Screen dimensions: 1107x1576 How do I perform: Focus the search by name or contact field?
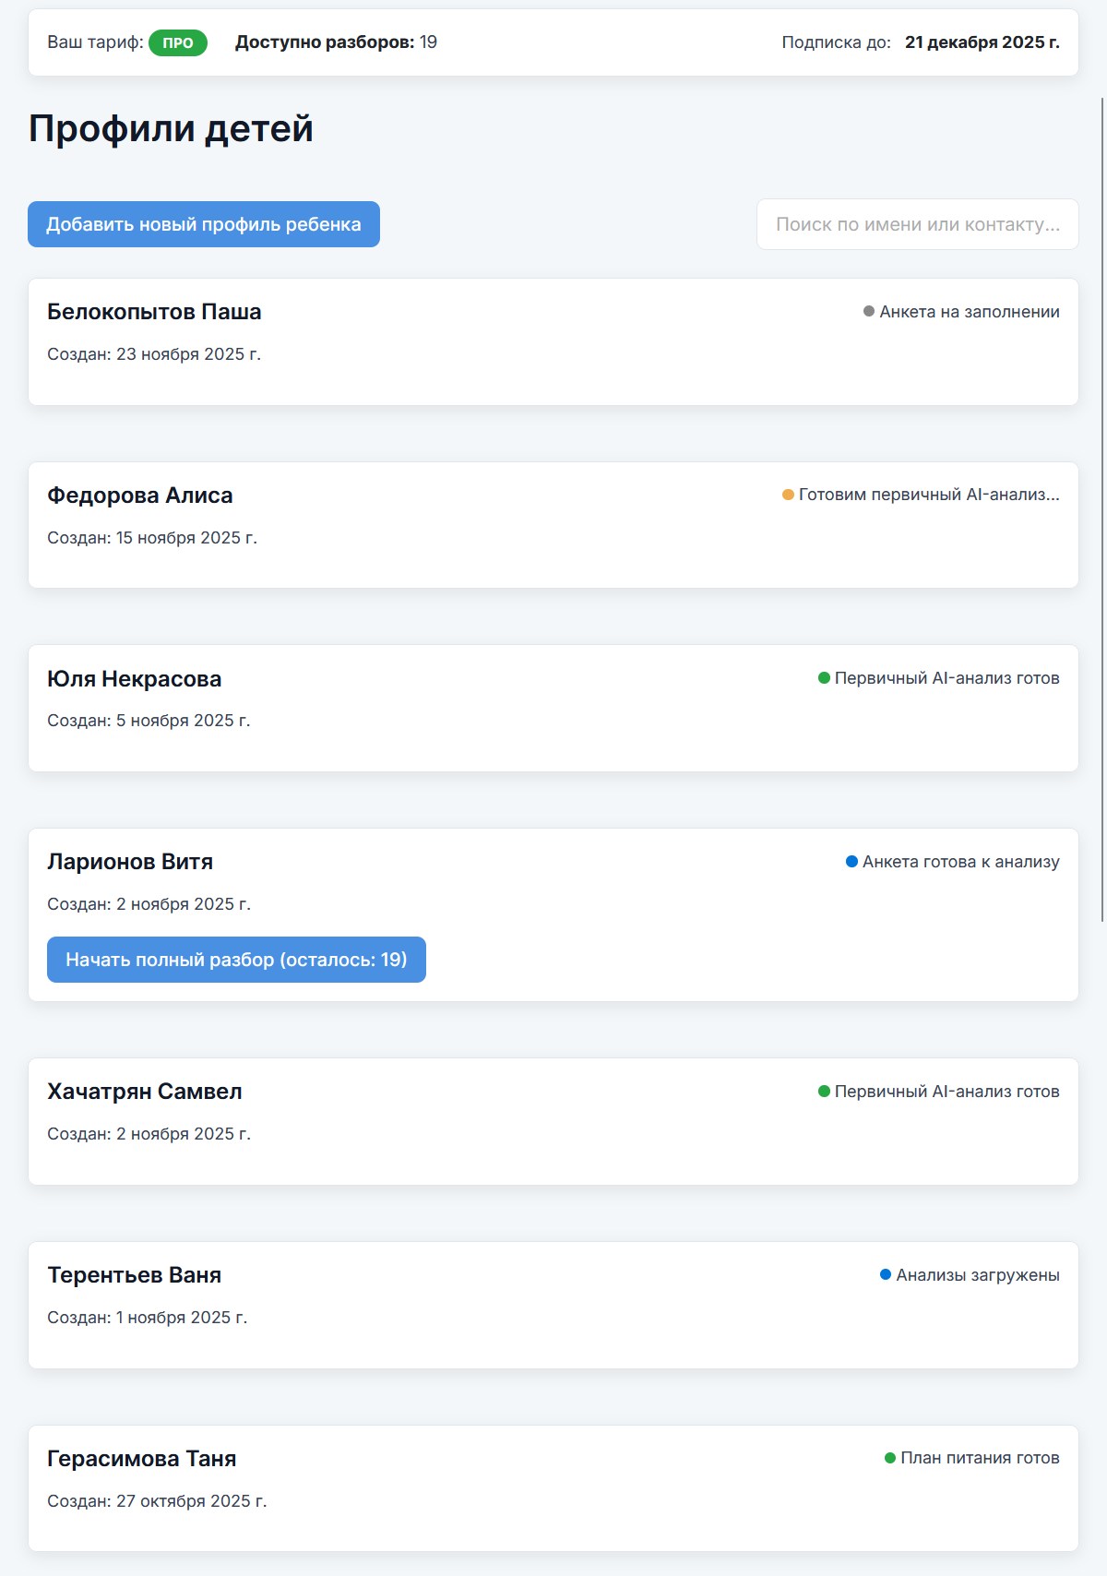[x=917, y=224]
